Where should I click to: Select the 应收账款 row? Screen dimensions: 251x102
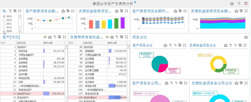[32, 62]
